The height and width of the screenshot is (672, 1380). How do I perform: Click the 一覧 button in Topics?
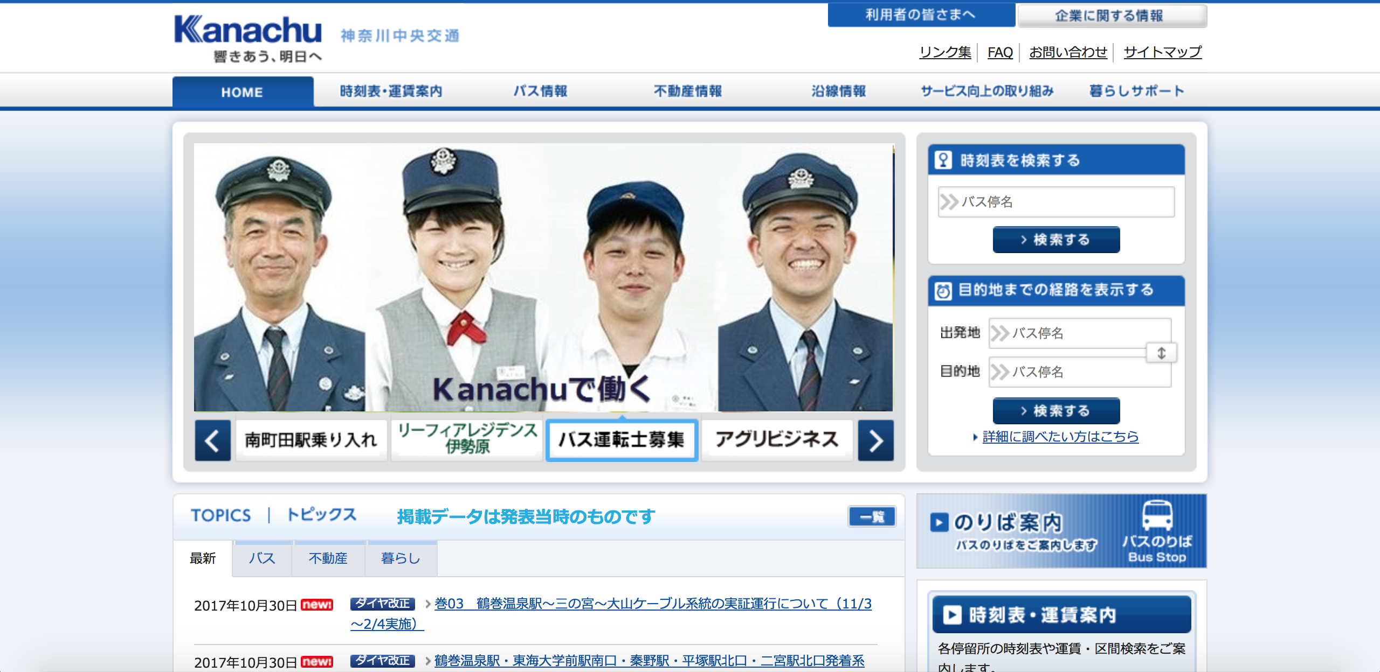pos(872,517)
